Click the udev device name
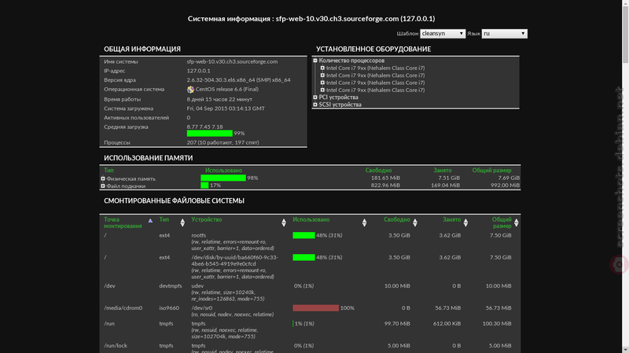The image size is (629, 353). tap(197, 286)
